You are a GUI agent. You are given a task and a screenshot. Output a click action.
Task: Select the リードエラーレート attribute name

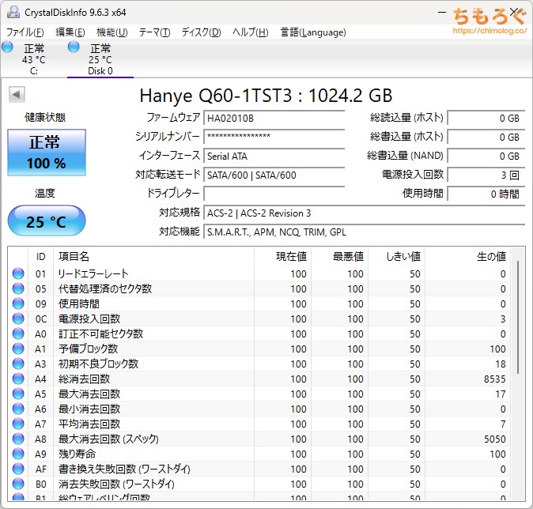pos(93,273)
